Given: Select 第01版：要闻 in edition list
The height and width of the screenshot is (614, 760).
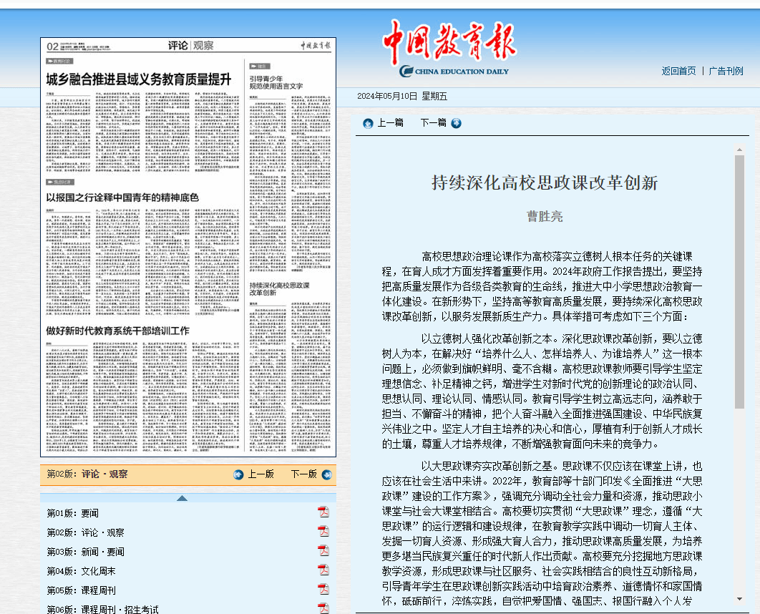Looking at the screenshot, I should [x=73, y=513].
